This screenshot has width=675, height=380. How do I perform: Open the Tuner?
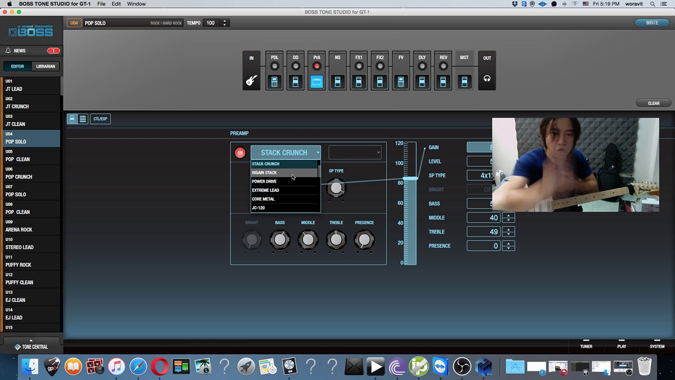coord(586,346)
